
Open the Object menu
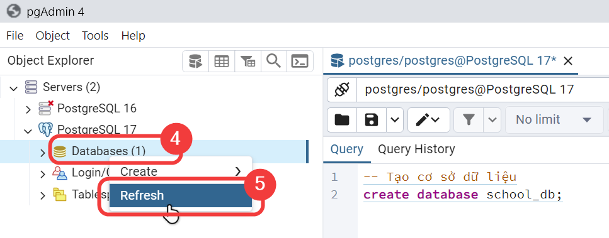point(52,36)
